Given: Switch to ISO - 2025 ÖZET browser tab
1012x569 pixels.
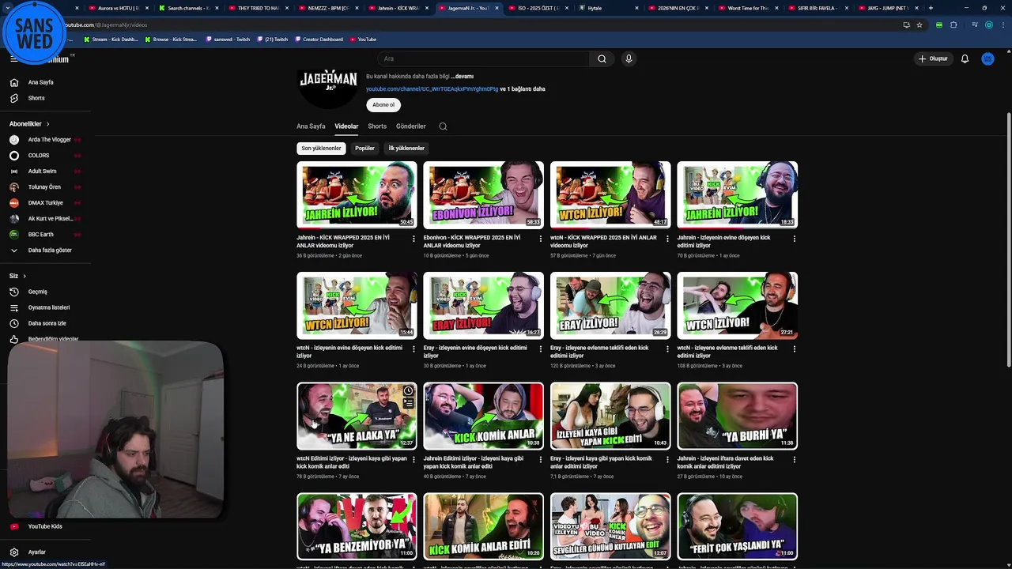Looking at the screenshot, I should [x=538, y=8].
